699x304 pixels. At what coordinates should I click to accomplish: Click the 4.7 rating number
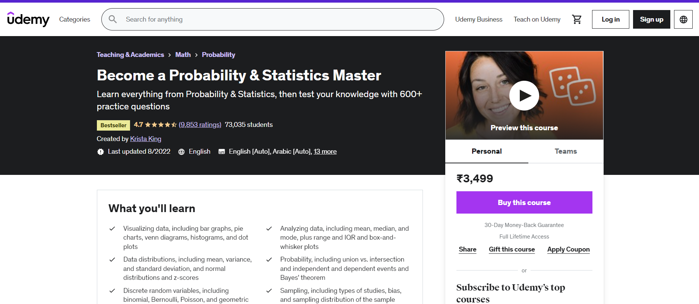(138, 125)
